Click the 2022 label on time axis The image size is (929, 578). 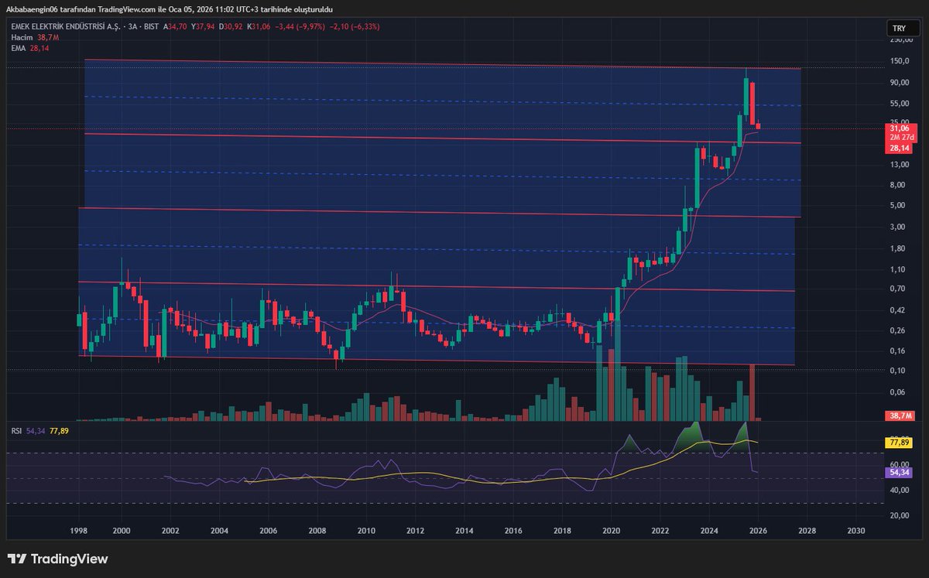click(x=660, y=532)
